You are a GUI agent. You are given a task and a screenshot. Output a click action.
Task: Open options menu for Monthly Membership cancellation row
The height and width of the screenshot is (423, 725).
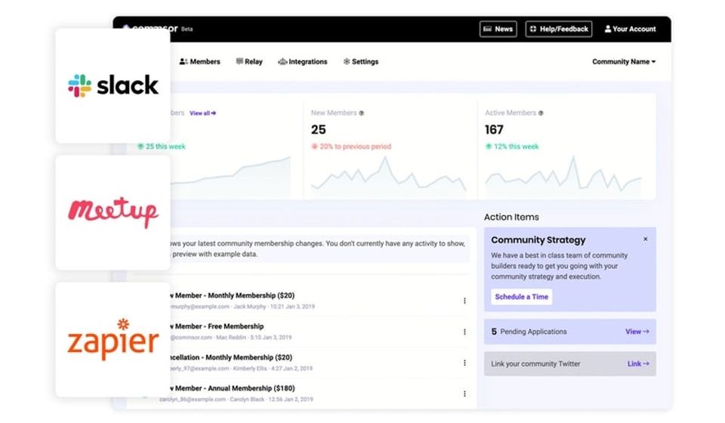[x=464, y=363]
